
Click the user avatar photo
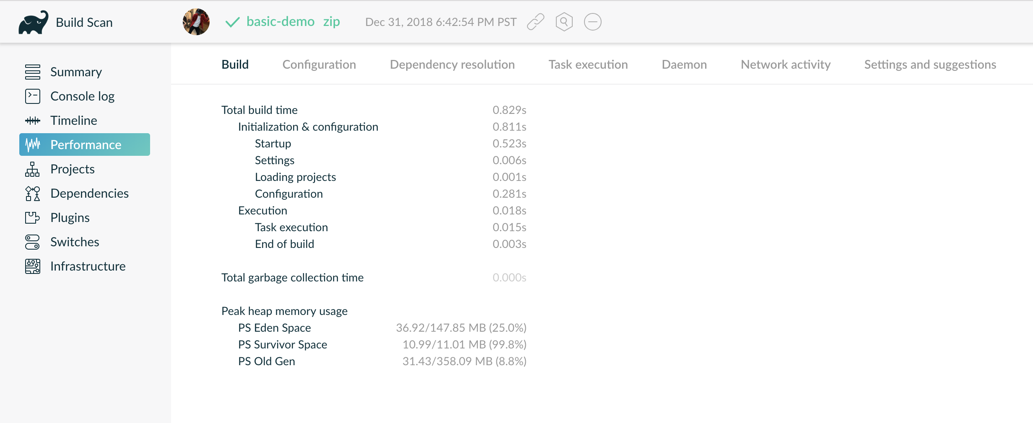tap(195, 22)
